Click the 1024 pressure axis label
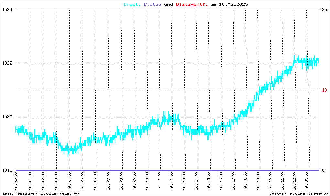 [7, 10]
